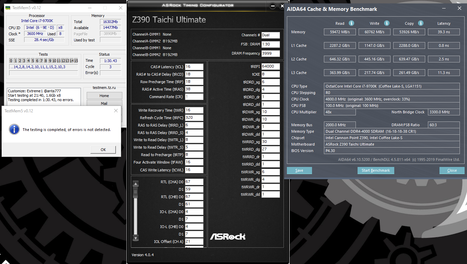The image size is (467, 264).
Task: Click the tWRRD_dg value field
Action: pyautogui.click(x=271, y=149)
